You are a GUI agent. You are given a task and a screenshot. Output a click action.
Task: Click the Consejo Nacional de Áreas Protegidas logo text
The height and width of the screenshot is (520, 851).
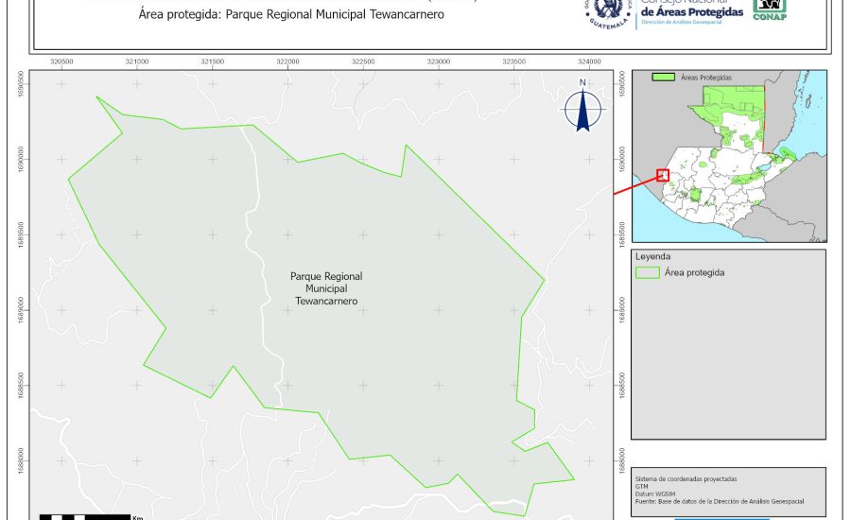pyautogui.click(x=690, y=10)
